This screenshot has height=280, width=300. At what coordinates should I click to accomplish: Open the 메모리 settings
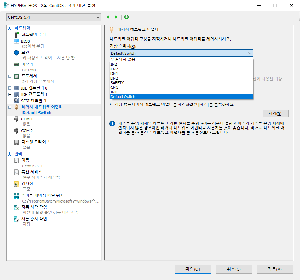tap(27, 64)
